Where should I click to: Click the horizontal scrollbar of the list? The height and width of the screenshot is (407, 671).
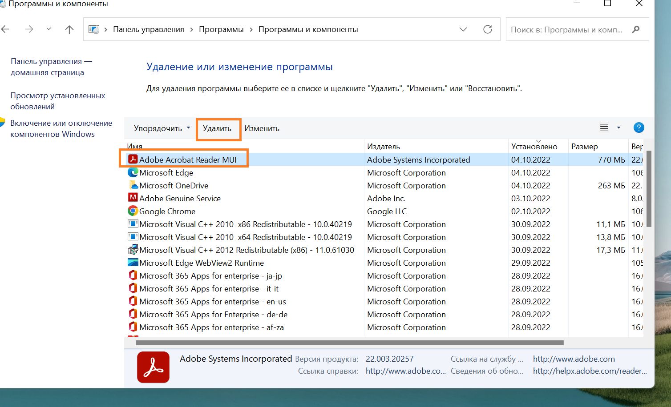click(349, 343)
